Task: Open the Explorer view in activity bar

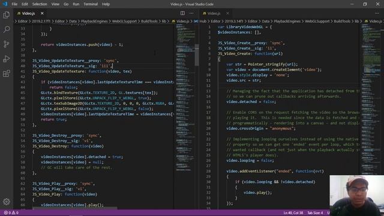Action: click(x=7, y=15)
